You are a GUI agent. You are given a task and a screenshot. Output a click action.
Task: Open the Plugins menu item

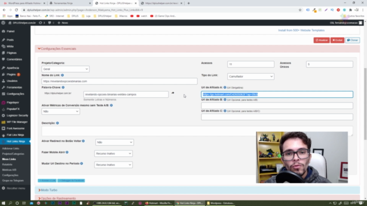point(11,74)
